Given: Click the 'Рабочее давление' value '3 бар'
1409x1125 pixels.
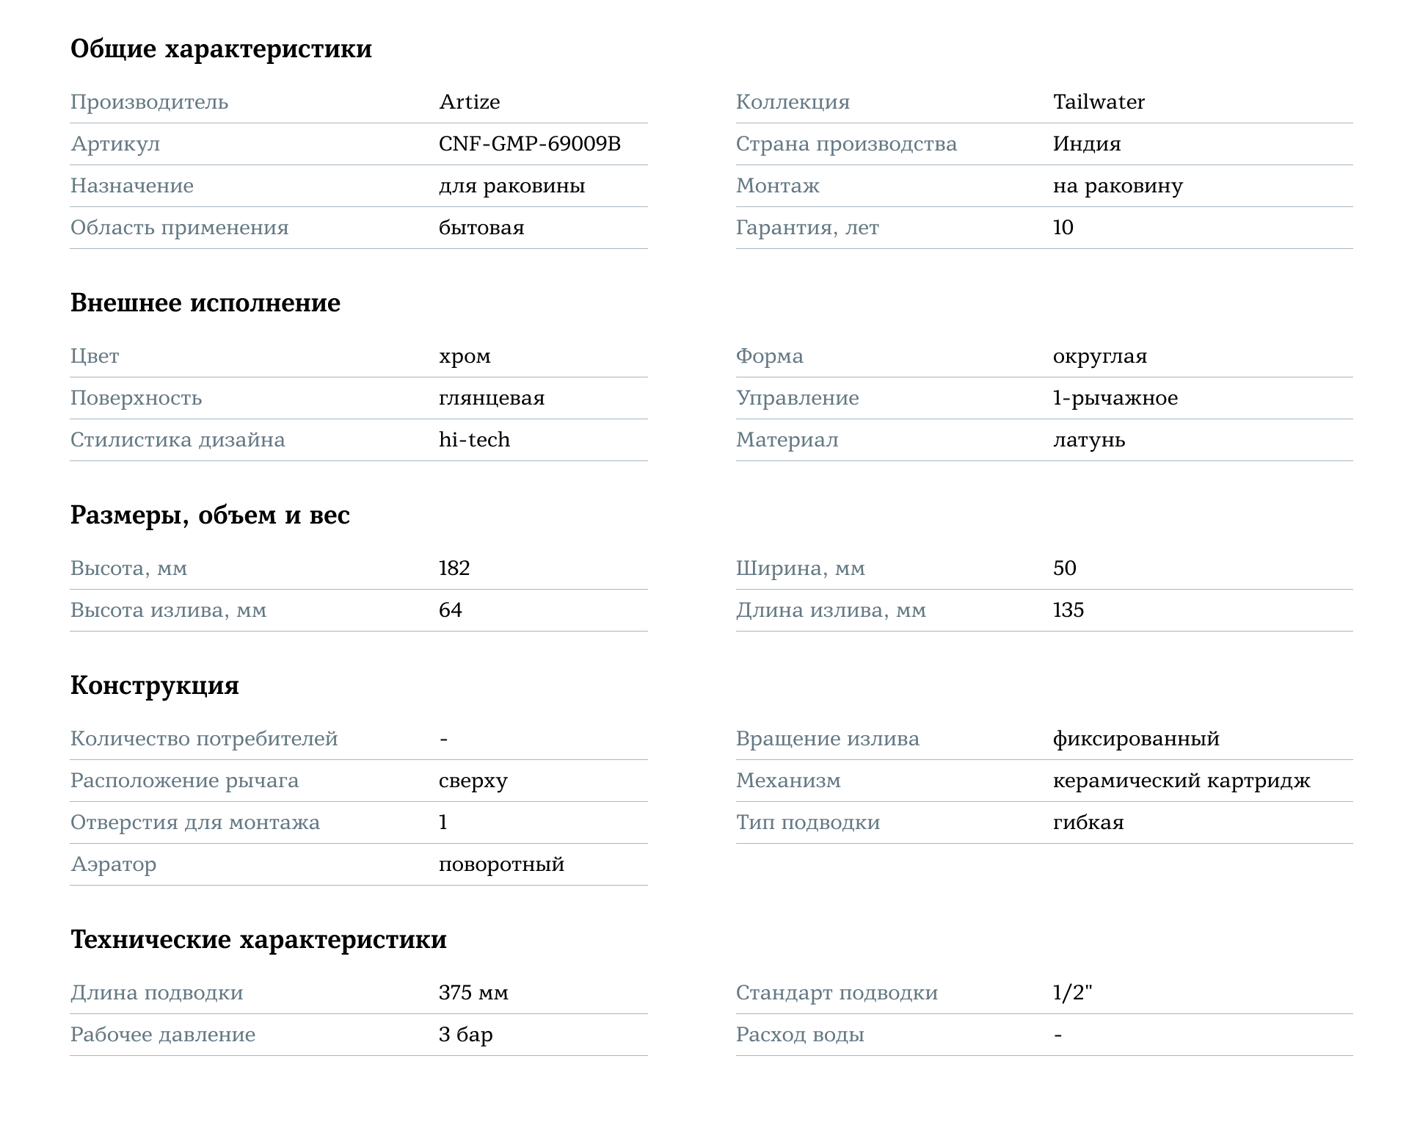Looking at the screenshot, I should pyautogui.click(x=466, y=1035).
